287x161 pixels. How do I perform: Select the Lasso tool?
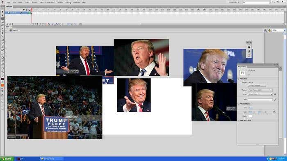point(2,25)
